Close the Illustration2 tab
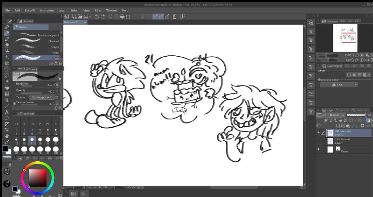373x197 pixels. pos(85,22)
